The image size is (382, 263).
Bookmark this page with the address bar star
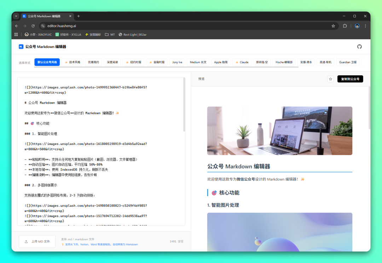click(333, 26)
